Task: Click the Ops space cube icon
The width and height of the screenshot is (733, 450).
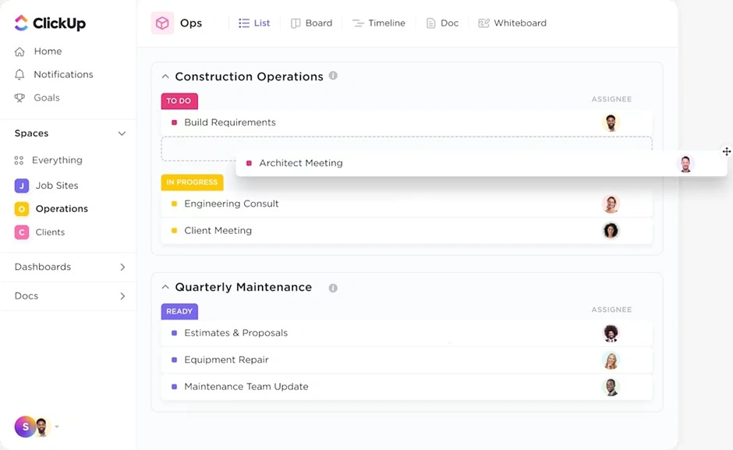Action: coord(162,23)
